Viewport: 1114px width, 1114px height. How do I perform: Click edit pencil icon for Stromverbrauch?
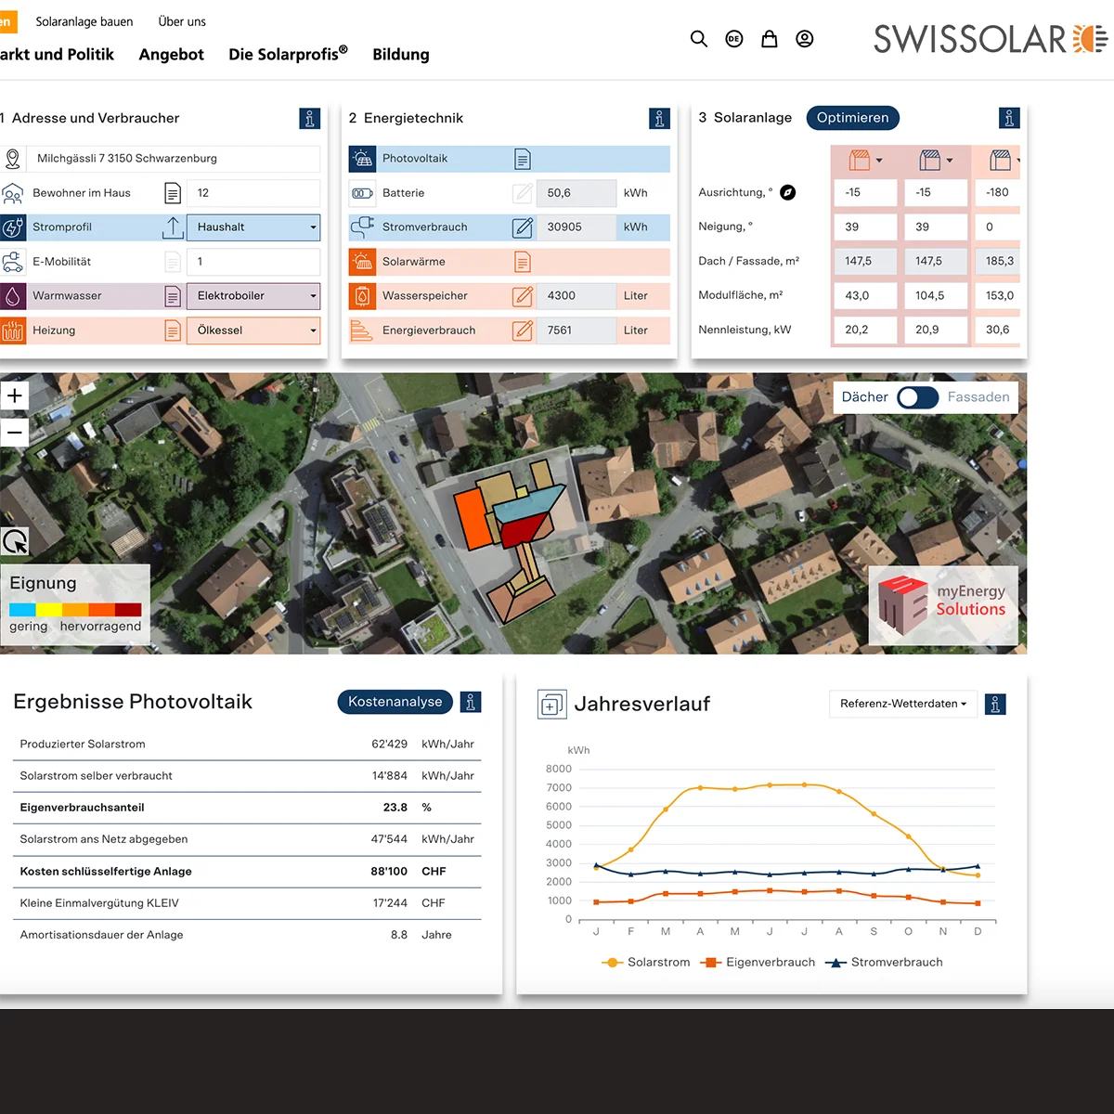(523, 227)
